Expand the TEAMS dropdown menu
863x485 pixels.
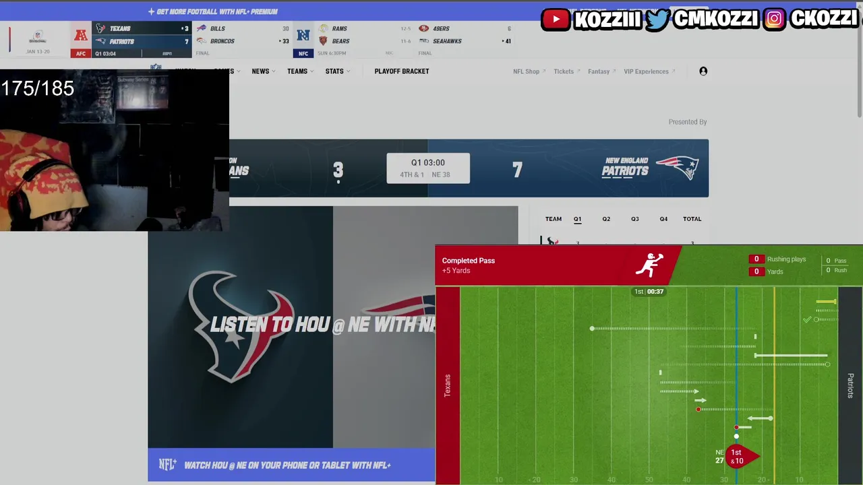pos(300,71)
